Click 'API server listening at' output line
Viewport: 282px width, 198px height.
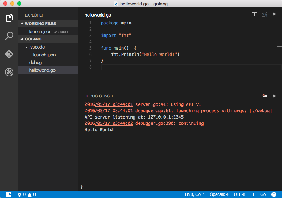click(x=134, y=117)
